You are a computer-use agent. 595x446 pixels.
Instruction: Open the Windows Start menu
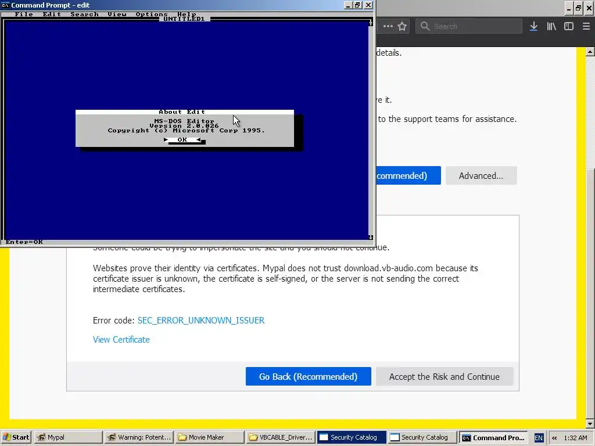click(16, 437)
